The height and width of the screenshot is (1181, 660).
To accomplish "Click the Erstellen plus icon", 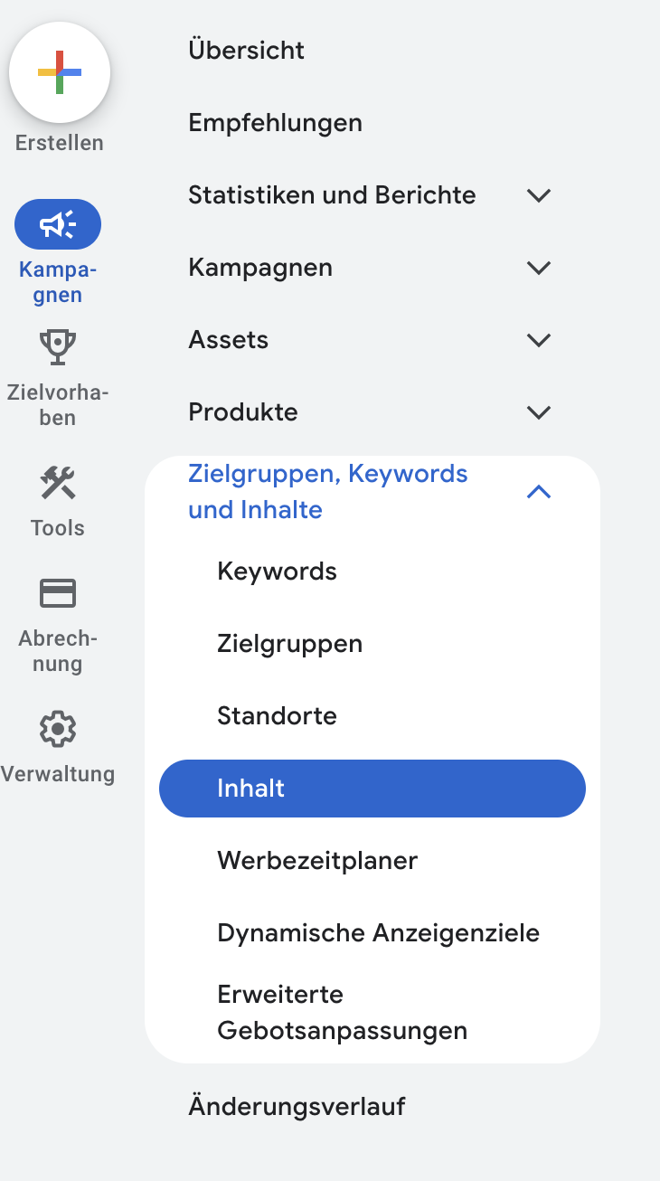I will click(59, 72).
